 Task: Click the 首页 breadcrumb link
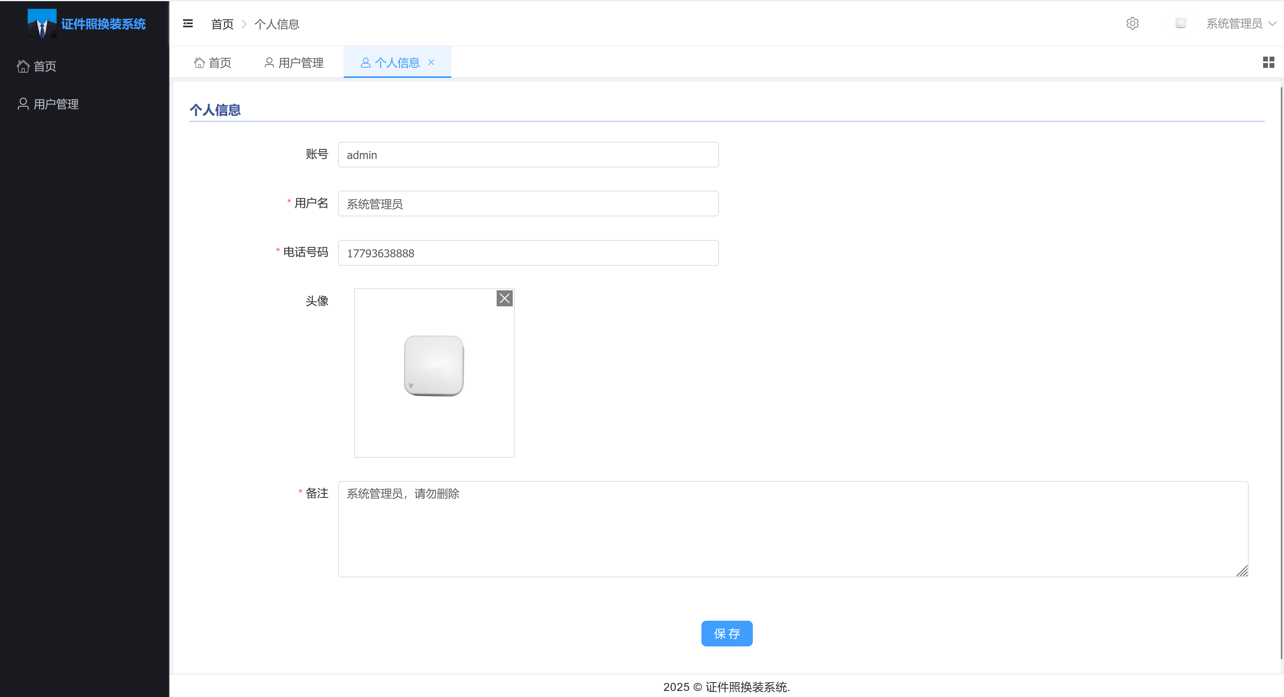click(222, 24)
